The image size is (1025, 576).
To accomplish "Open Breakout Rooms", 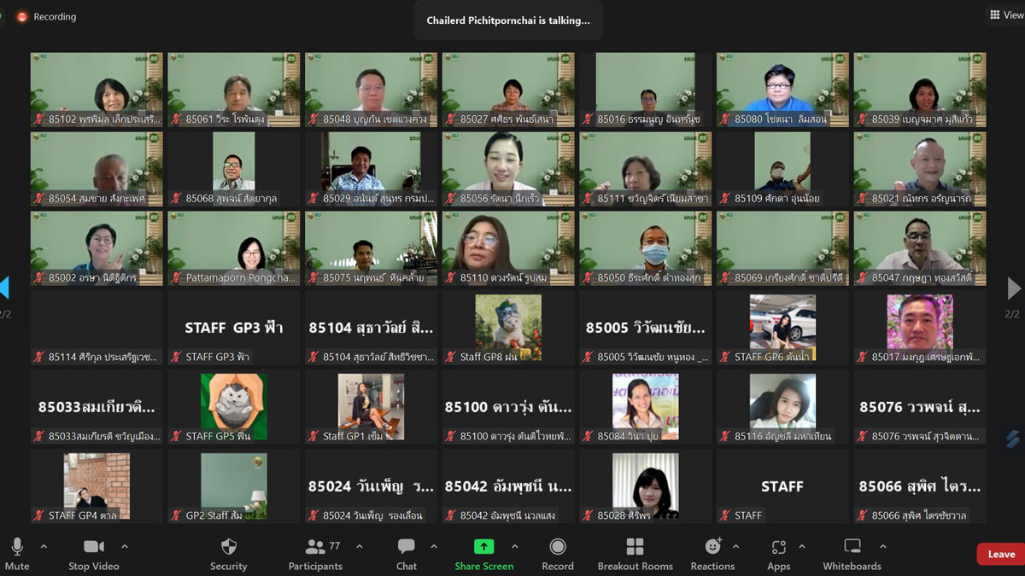I will (x=635, y=554).
